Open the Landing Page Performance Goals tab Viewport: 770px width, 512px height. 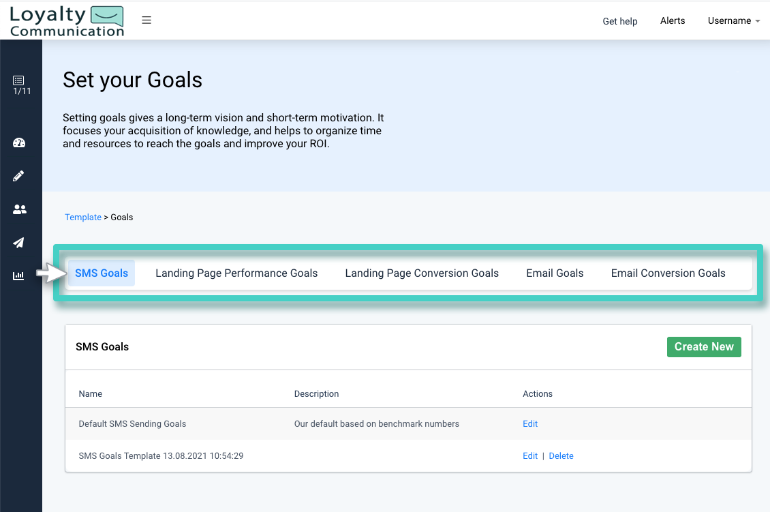coord(236,273)
